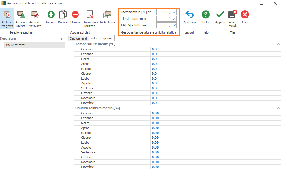Duplicate the selected record with Duplica

tap(63, 15)
